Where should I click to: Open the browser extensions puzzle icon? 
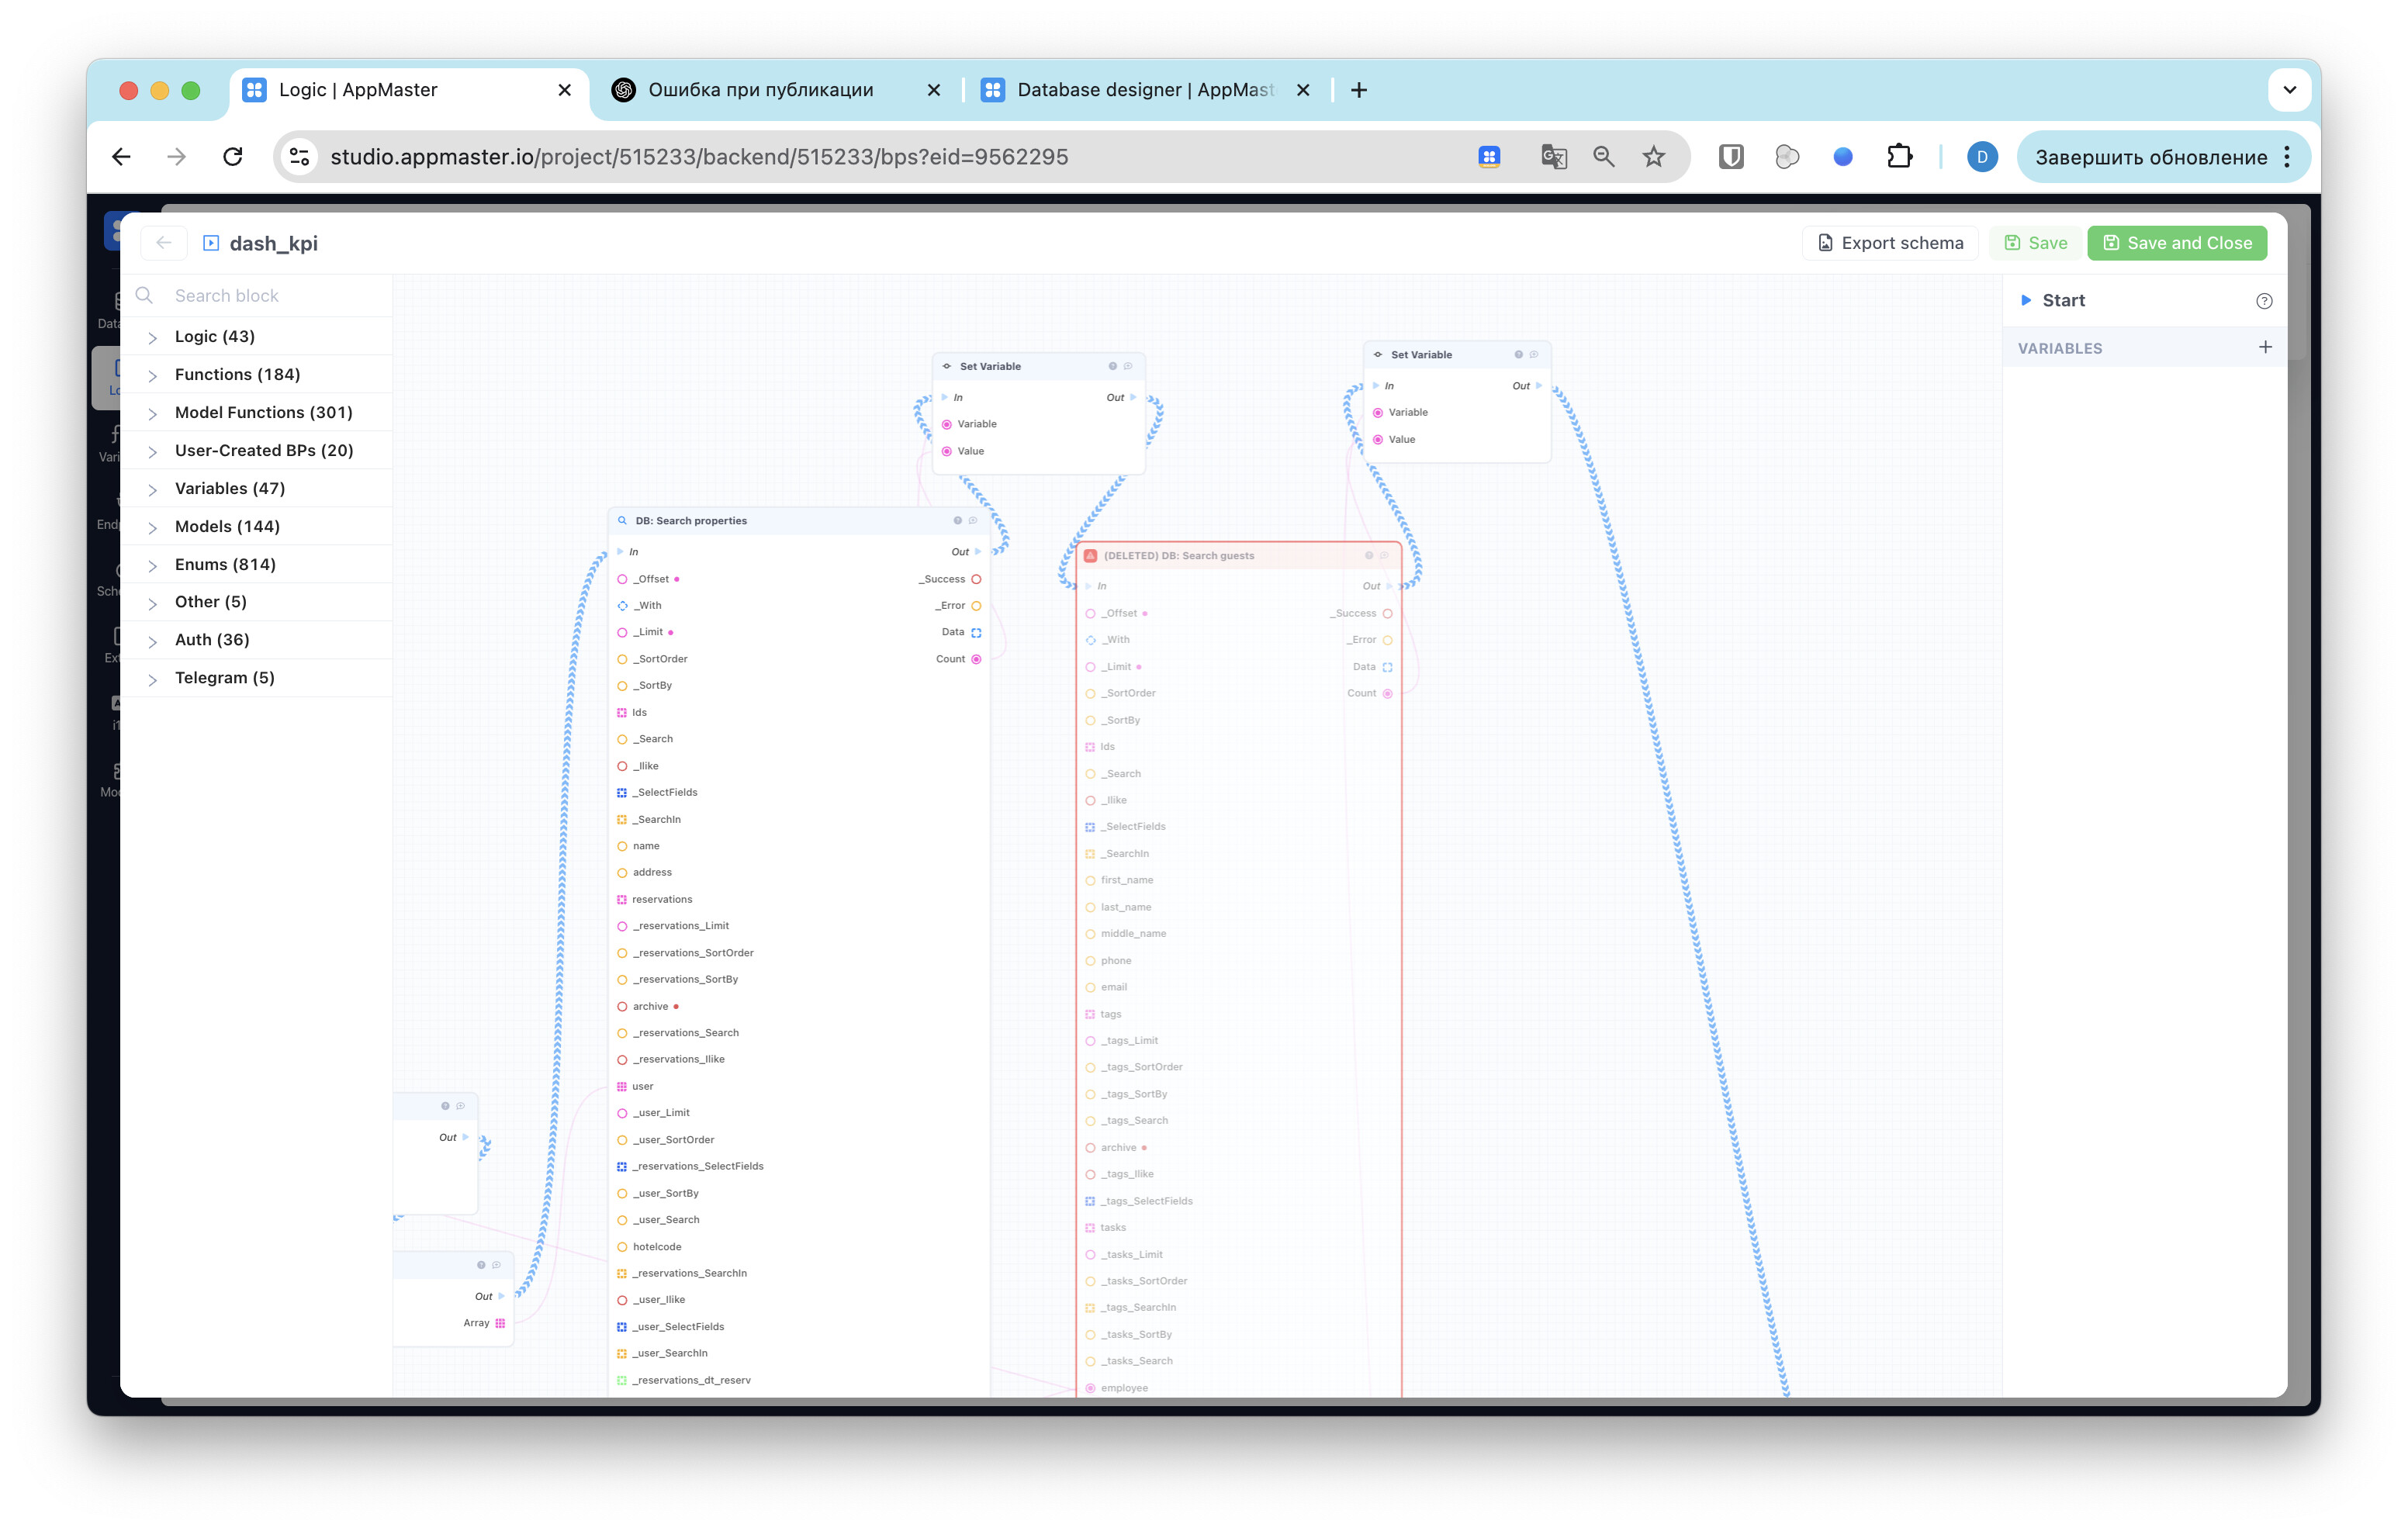coord(1899,157)
